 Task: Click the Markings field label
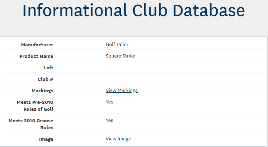42,91
